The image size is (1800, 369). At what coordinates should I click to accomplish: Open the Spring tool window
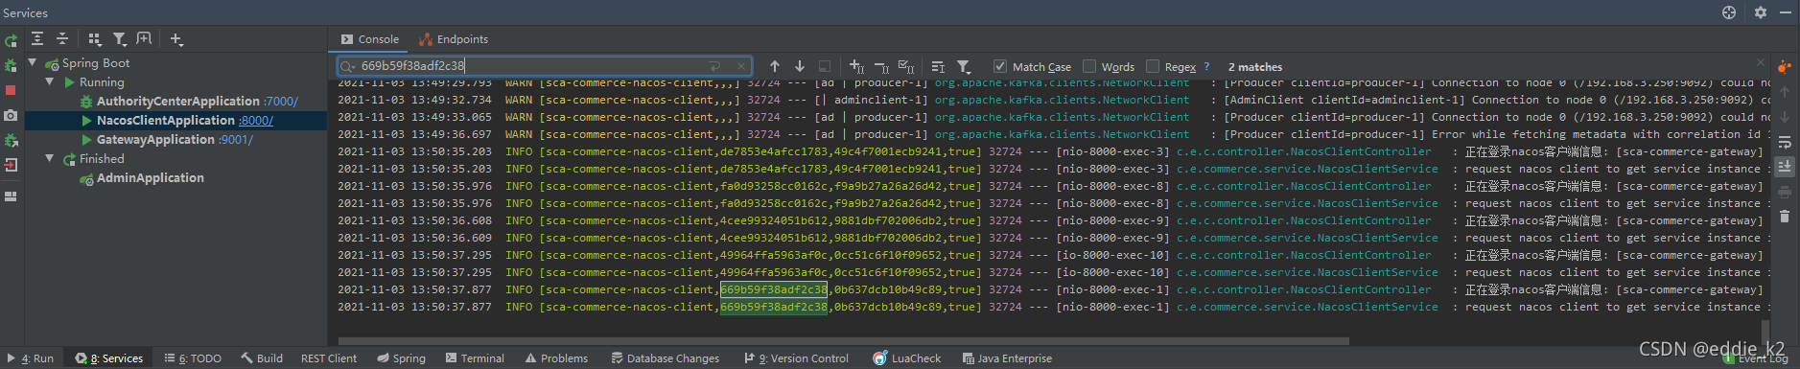click(x=401, y=358)
